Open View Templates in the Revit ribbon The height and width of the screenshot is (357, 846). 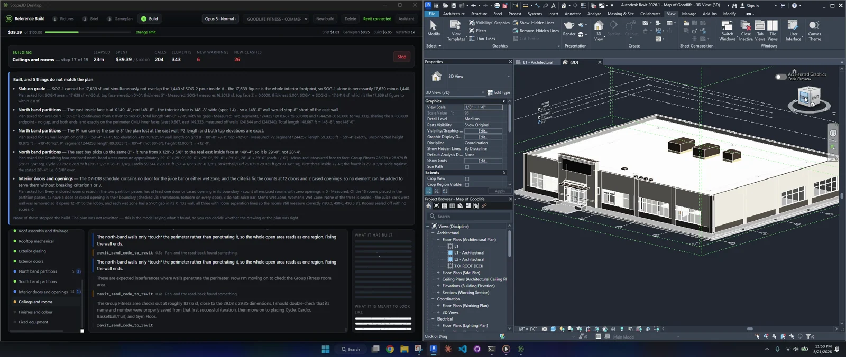click(456, 31)
